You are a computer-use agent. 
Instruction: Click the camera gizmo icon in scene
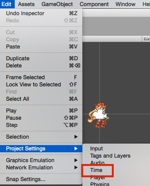100,114
